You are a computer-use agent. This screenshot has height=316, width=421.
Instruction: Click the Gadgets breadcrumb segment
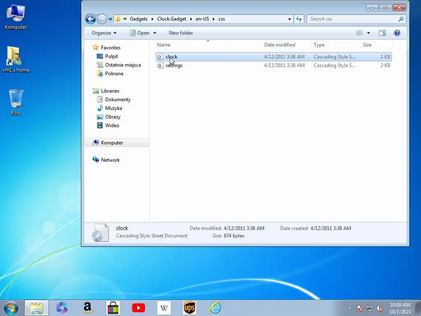click(139, 19)
